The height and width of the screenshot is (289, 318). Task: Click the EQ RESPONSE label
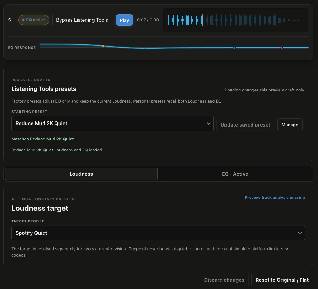point(22,48)
